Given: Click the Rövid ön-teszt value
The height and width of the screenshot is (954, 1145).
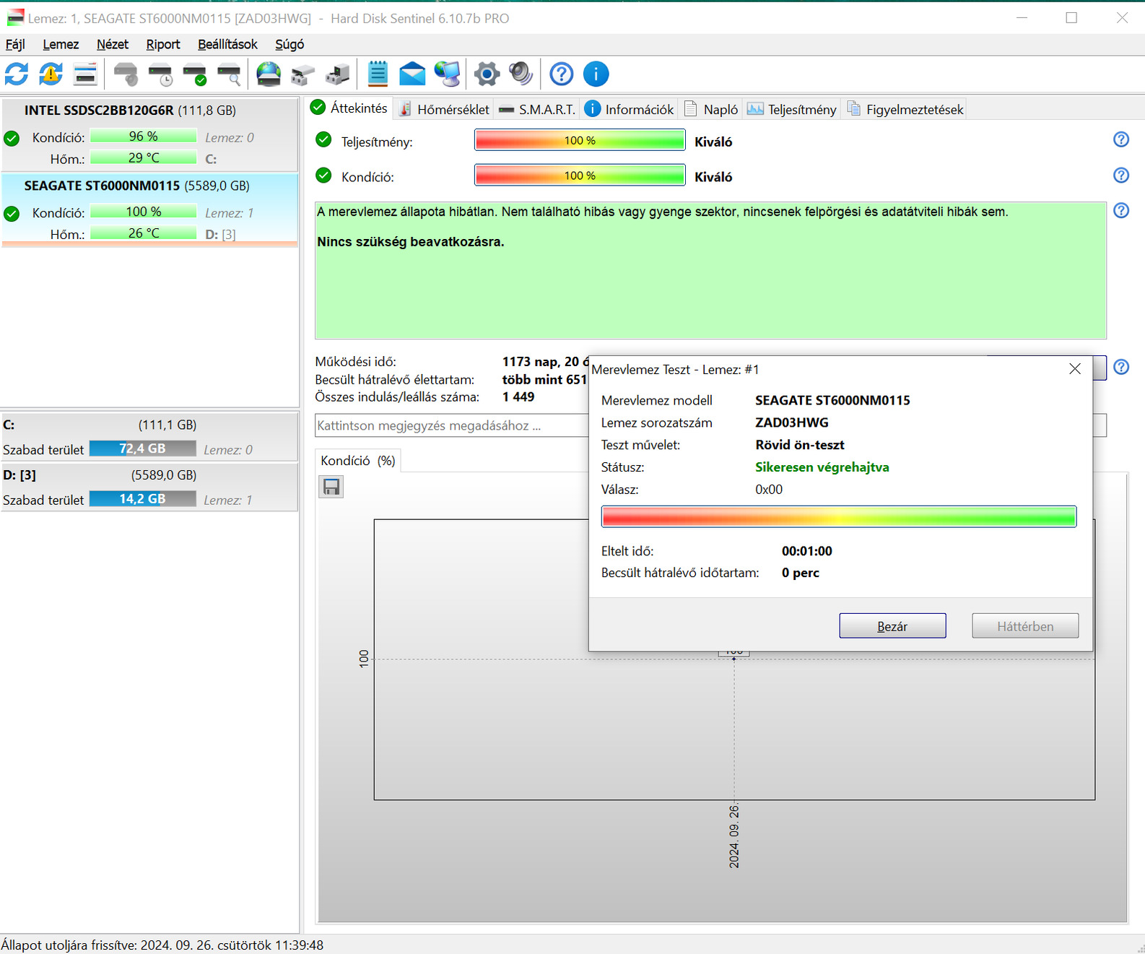Looking at the screenshot, I should tap(799, 445).
